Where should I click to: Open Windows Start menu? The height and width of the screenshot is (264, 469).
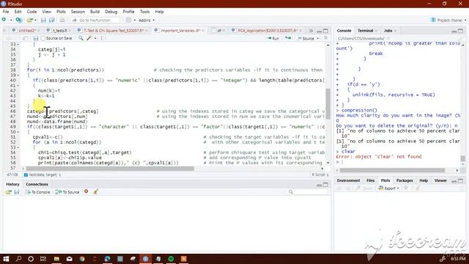pyautogui.click(x=6, y=259)
